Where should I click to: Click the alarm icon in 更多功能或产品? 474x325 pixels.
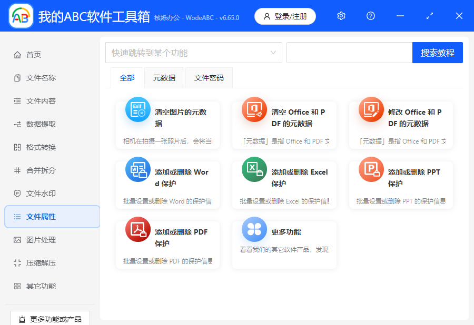[x=22, y=319]
